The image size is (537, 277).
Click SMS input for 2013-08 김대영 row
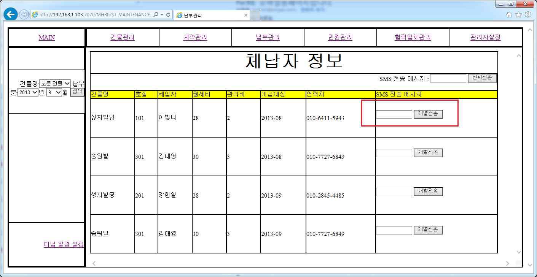(394, 153)
